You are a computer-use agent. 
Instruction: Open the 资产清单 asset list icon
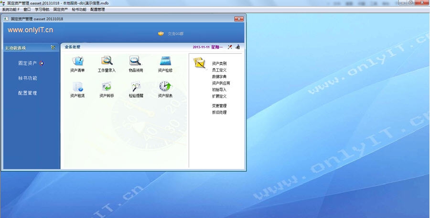77,60
